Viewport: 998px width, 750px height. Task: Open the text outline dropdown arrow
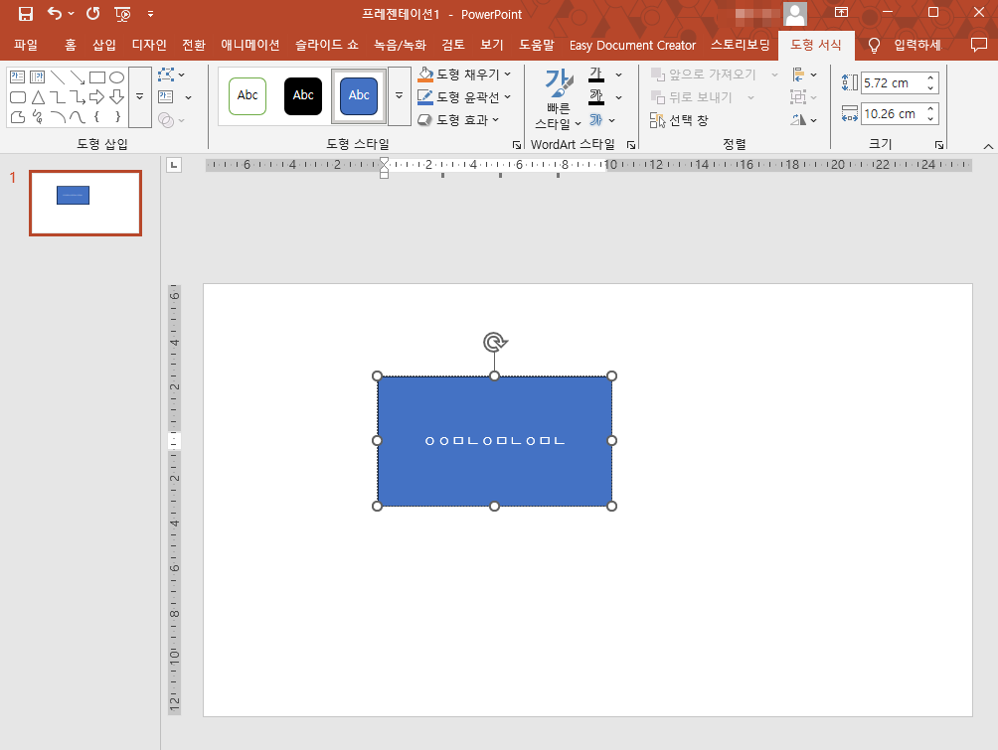[618, 97]
